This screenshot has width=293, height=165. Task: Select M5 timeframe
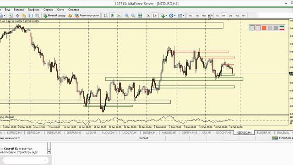point(197,16)
